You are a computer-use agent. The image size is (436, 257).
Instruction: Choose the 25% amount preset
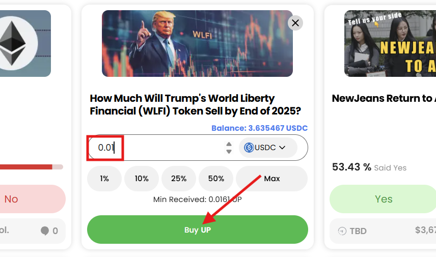(179, 179)
